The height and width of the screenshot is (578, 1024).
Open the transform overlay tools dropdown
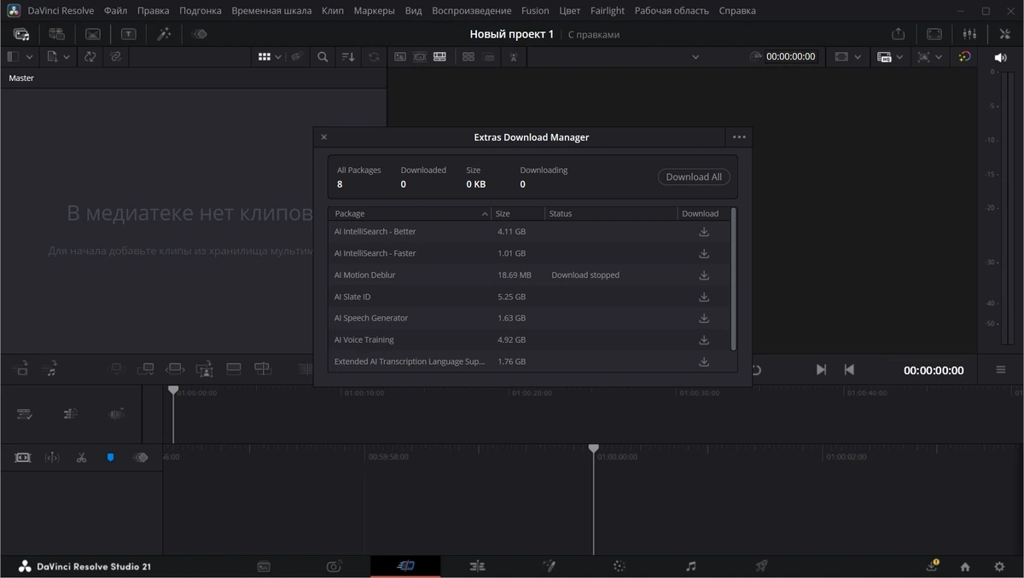(939, 57)
